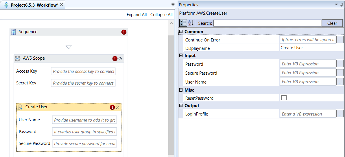Open editor for Continue On Error

340,40
